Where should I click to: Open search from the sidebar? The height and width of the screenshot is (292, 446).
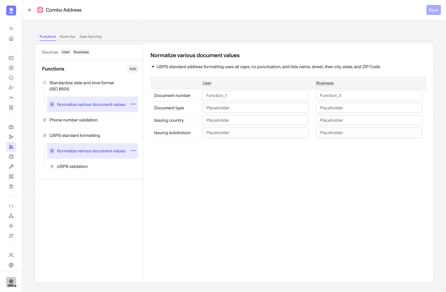[11, 29]
